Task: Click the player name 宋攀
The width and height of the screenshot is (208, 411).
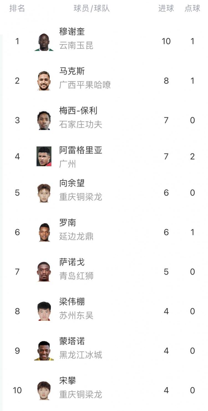Action: (x=67, y=381)
